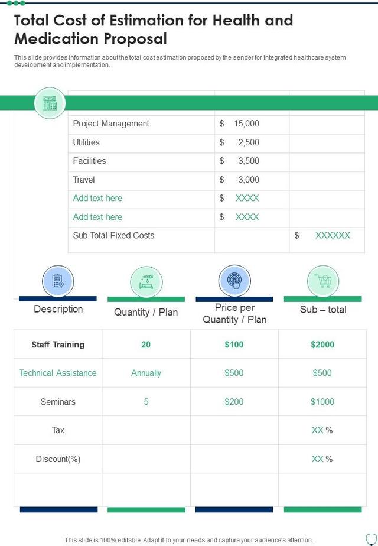This screenshot has height=546, width=378.
Task: Select the $200 price cell
Action: (234, 402)
